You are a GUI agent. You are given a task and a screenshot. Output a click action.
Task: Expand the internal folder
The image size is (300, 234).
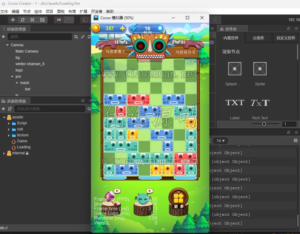(4, 153)
